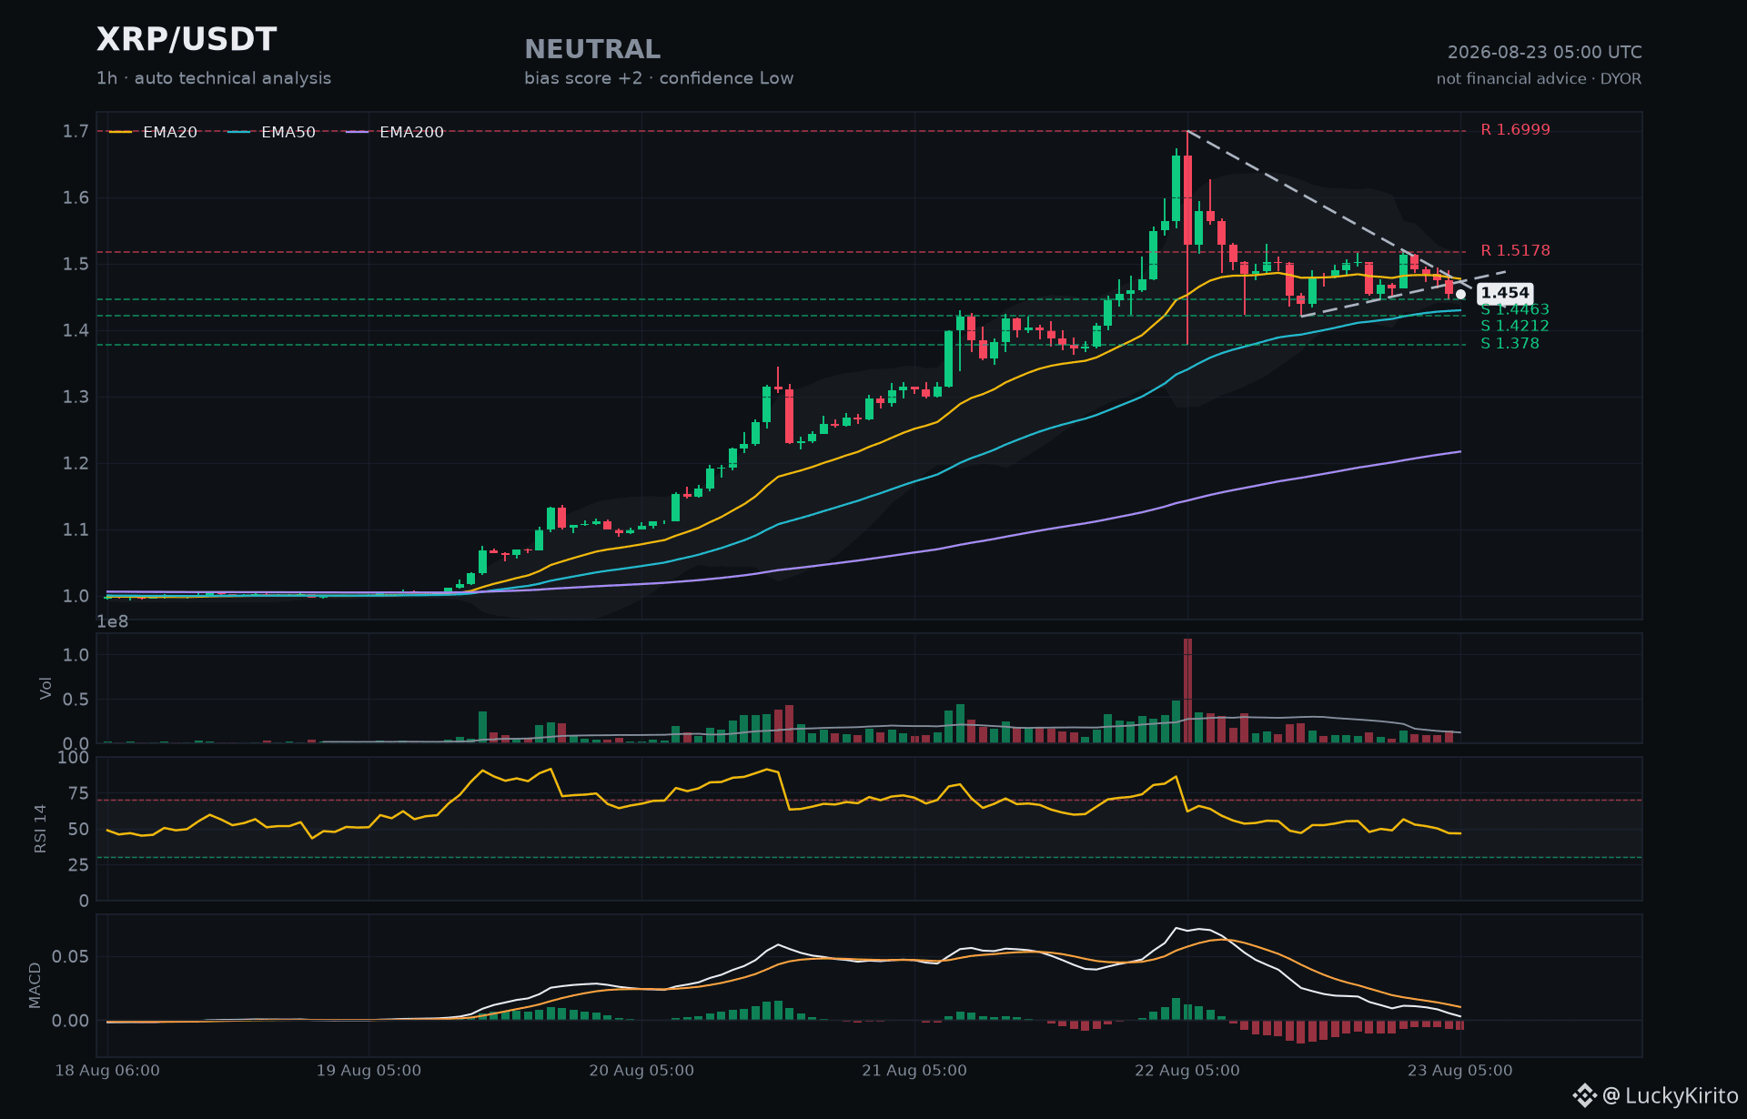Click the white current price dot marker

1460,294
